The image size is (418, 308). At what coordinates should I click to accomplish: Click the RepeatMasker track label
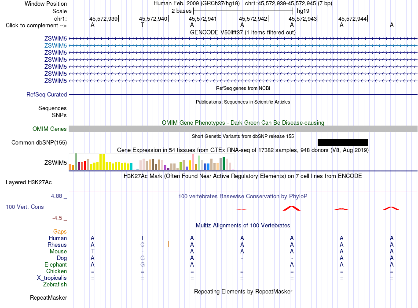(x=48, y=297)
